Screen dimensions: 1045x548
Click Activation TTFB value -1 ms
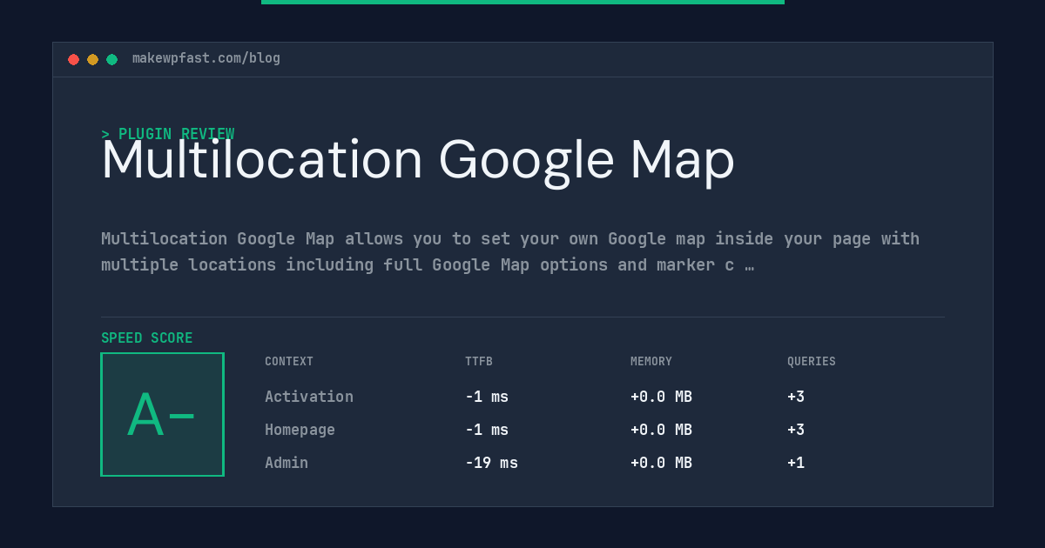click(487, 397)
